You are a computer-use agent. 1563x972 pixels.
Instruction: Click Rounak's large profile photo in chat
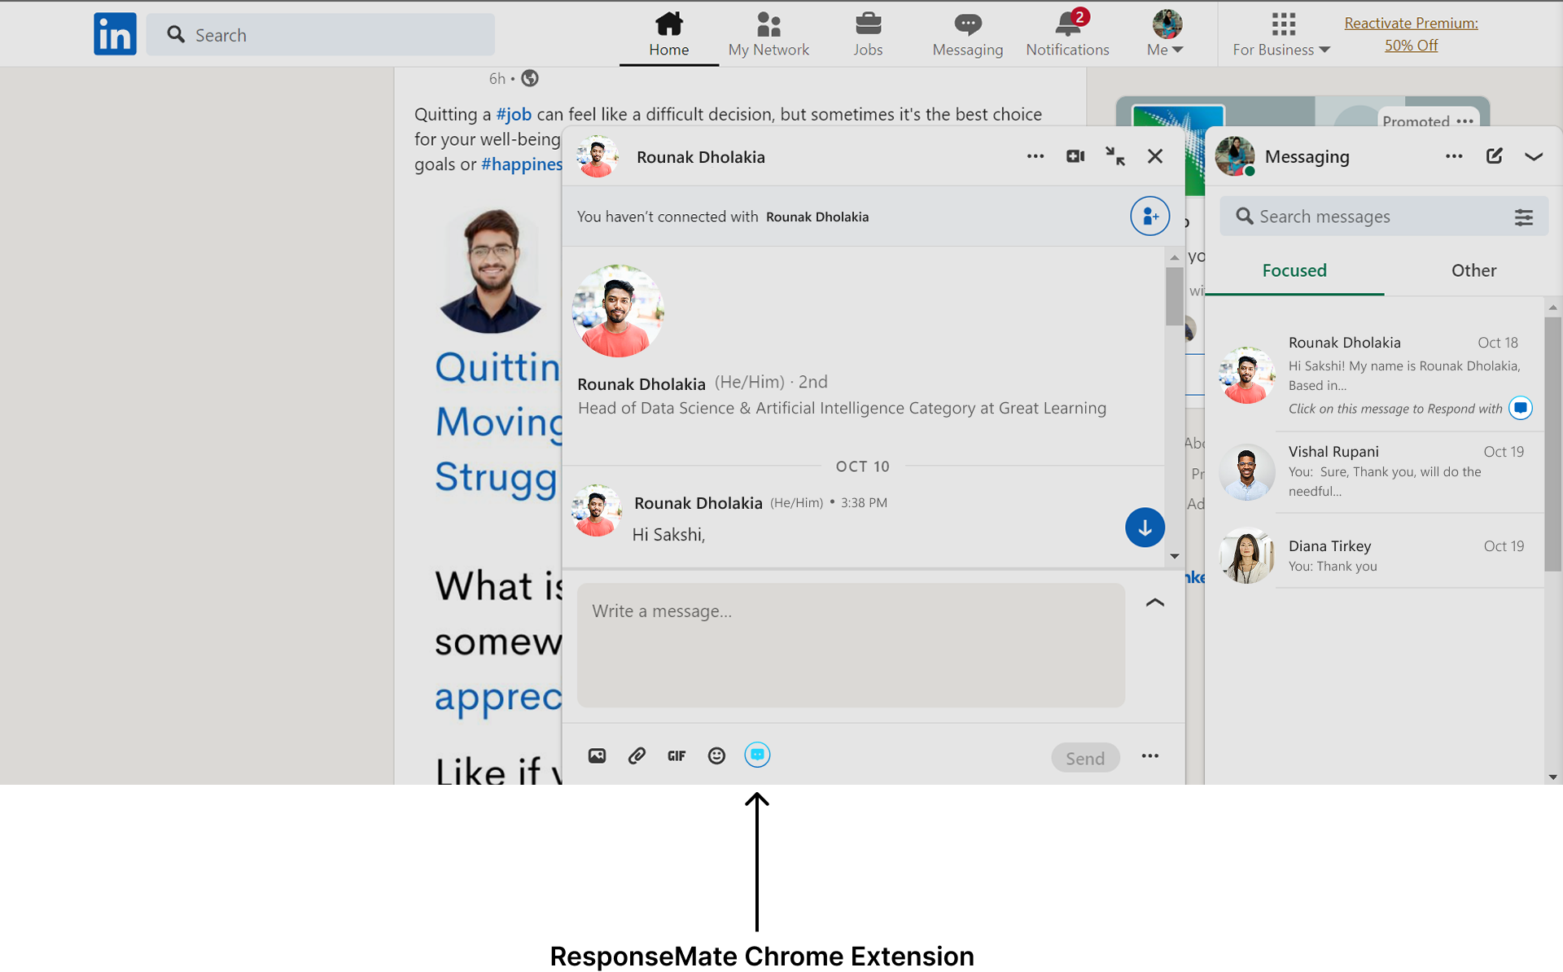pos(618,311)
